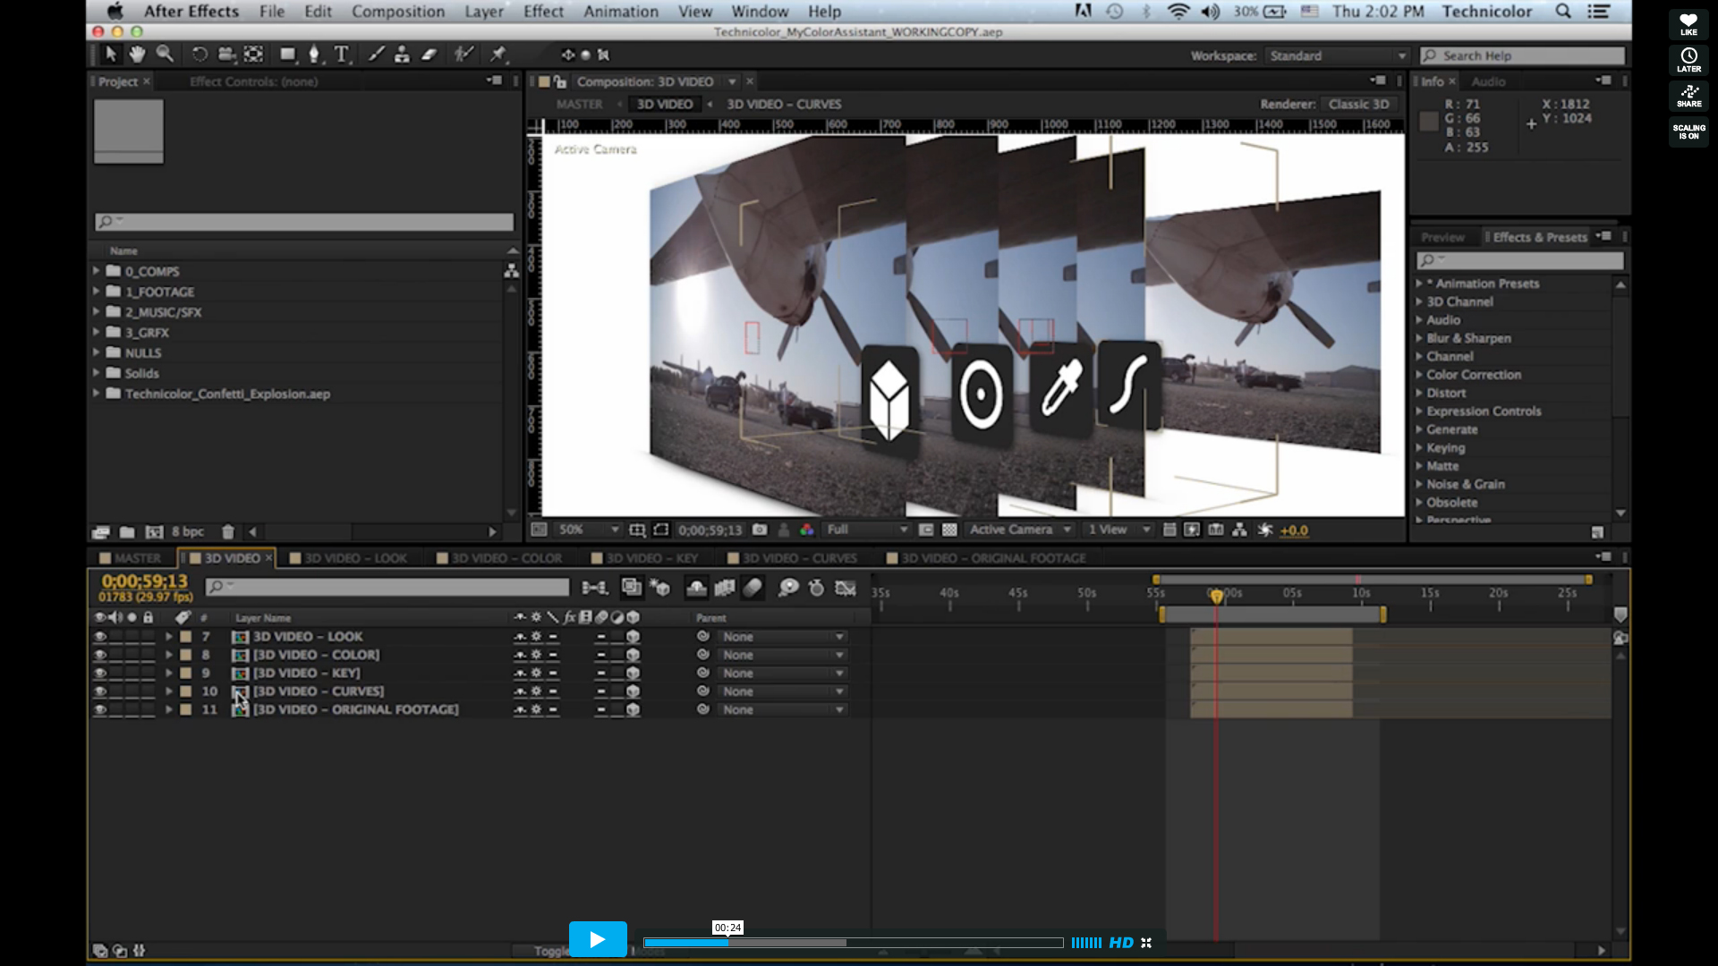1718x966 pixels.
Task: Hide the [3D VIDEO - CURVES] layer
Action: pos(100,691)
